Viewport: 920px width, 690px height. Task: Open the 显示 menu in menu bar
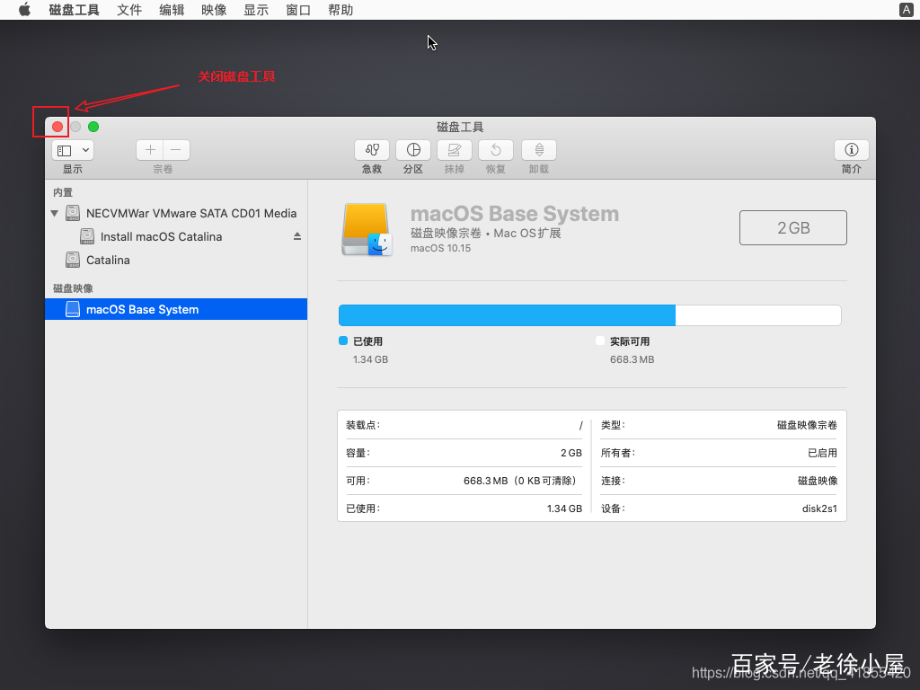click(256, 10)
